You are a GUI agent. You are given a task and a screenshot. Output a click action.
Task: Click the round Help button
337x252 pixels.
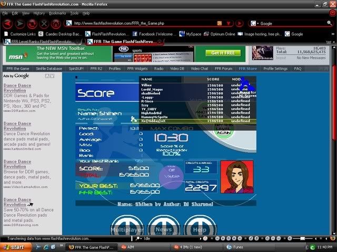pyautogui.click(x=200, y=226)
